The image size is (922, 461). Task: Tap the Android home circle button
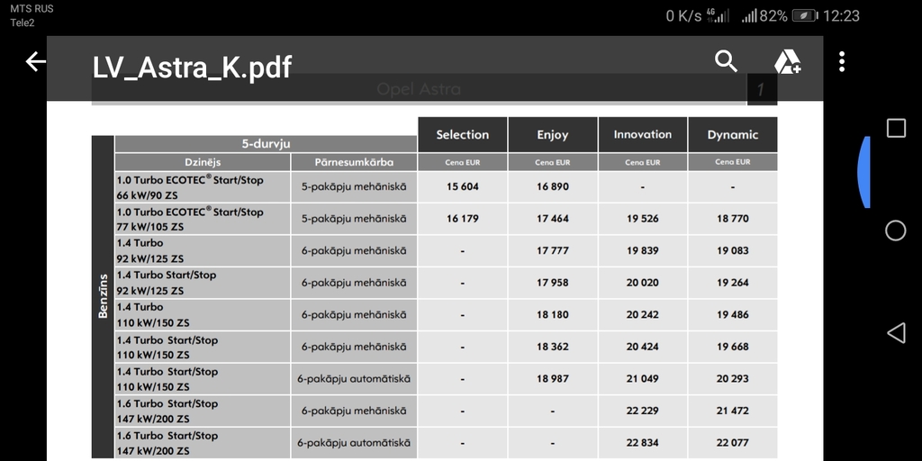pos(896,230)
